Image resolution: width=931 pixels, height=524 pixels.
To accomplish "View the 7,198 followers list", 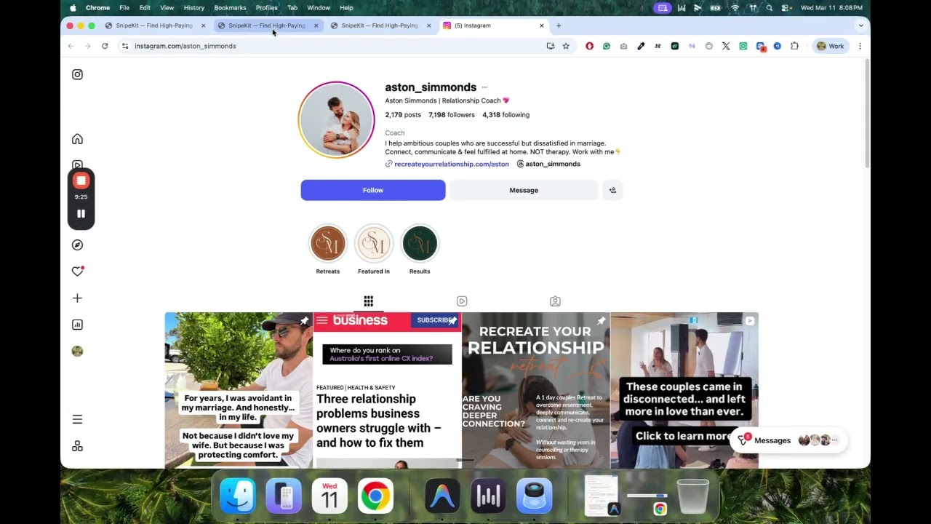I will (x=452, y=115).
